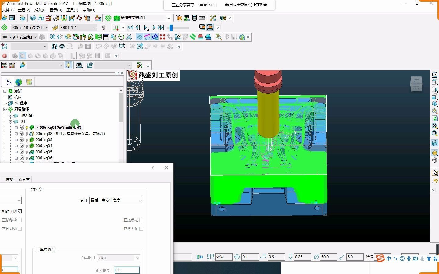Viewport: 439px width, 274px height.
Task: Toggle the 相对下切 checkbox
Action: coord(20,211)
